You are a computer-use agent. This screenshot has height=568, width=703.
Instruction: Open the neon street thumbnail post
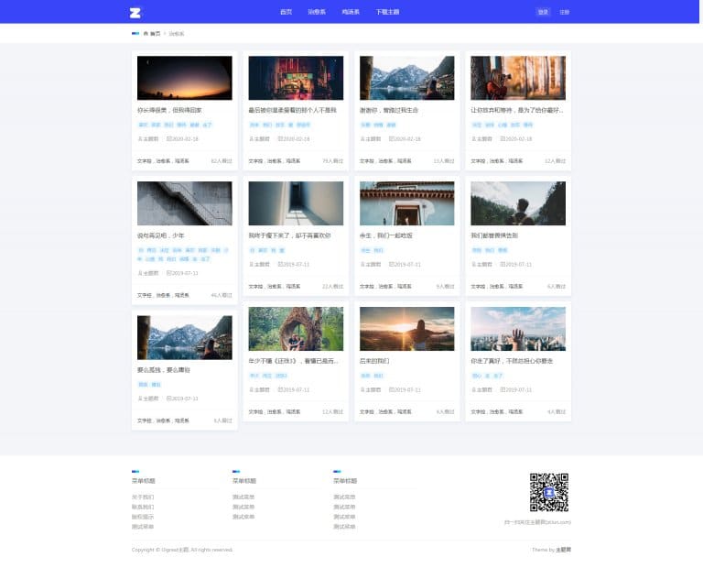[296, 78]
